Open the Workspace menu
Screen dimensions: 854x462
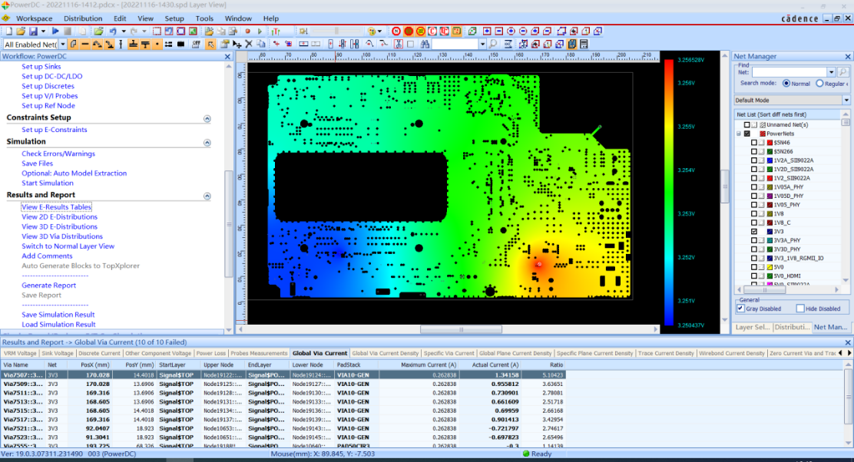click(x=34, y=18)
